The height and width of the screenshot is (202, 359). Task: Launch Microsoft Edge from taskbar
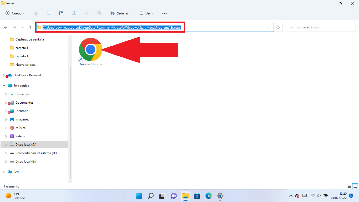(x=208, y=196)
